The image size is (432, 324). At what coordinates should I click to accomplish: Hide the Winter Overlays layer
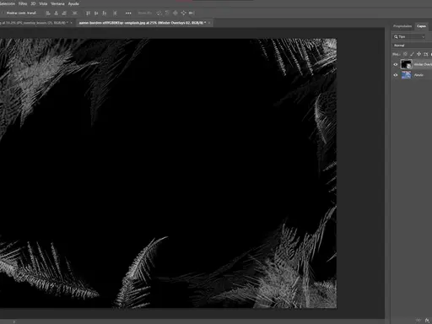[396, 64]
